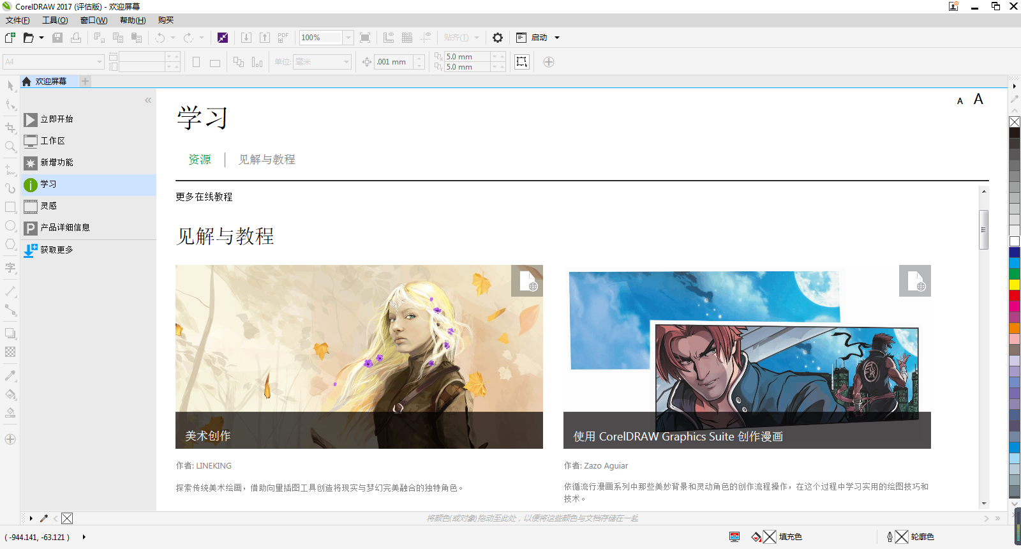The height and width of the screenshot is (549, 1021).
Task: Pick the green swatch in color palette
Action: (1015, 274)
